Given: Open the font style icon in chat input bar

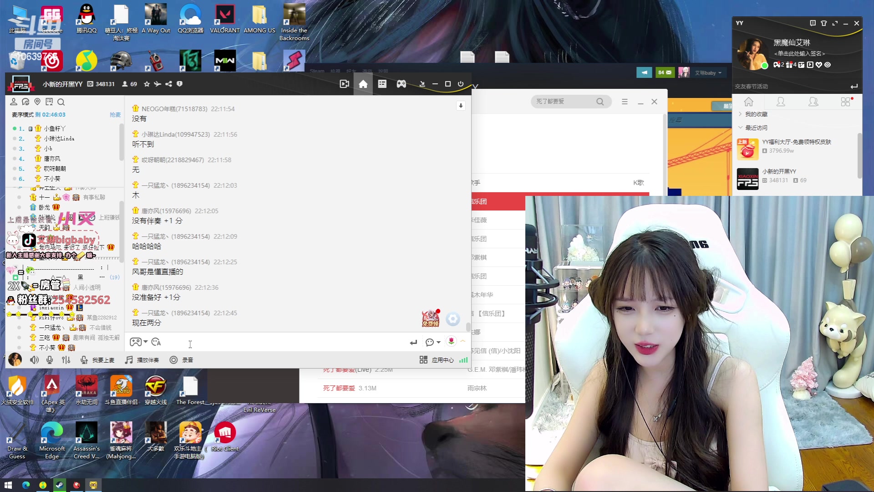Looking at the screenshot, I should (x=156, y=342).
